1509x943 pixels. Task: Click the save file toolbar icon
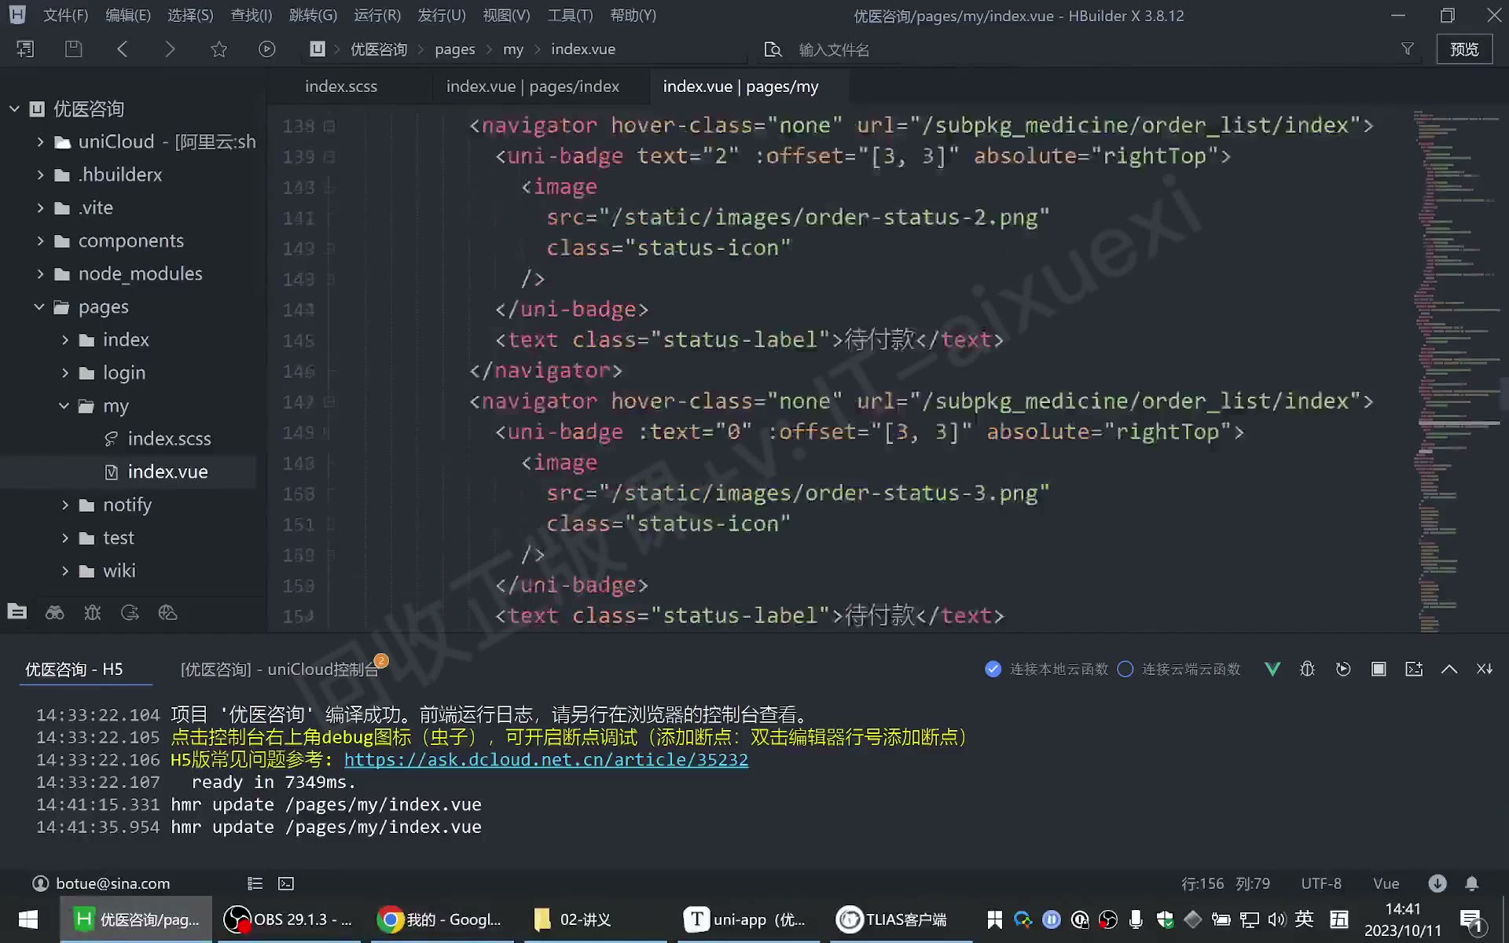coord(73,49)
